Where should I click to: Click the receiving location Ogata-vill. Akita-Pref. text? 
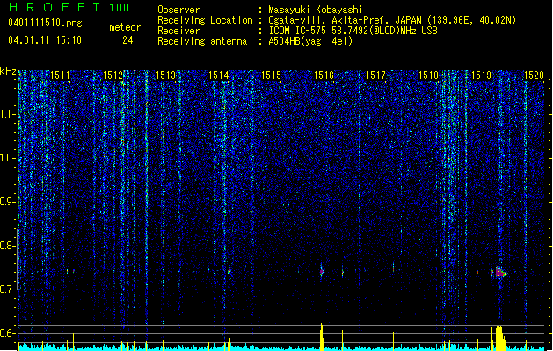pos(392,20)
